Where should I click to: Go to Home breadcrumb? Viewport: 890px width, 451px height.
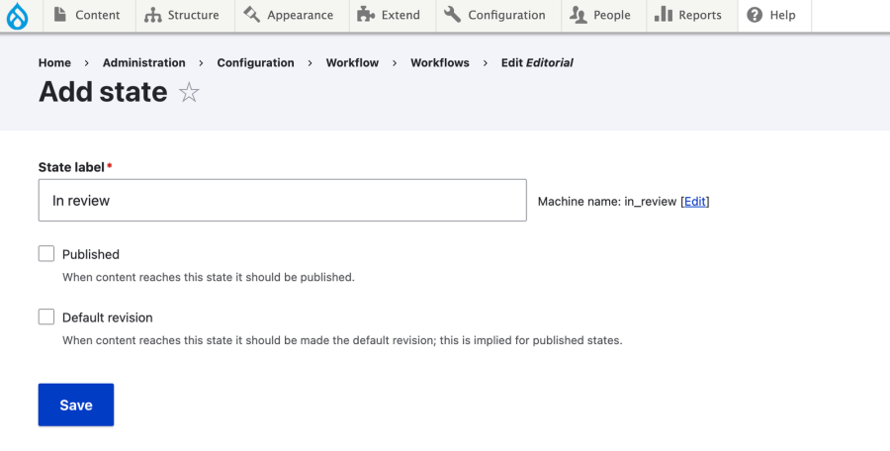(x=54, y=63)
